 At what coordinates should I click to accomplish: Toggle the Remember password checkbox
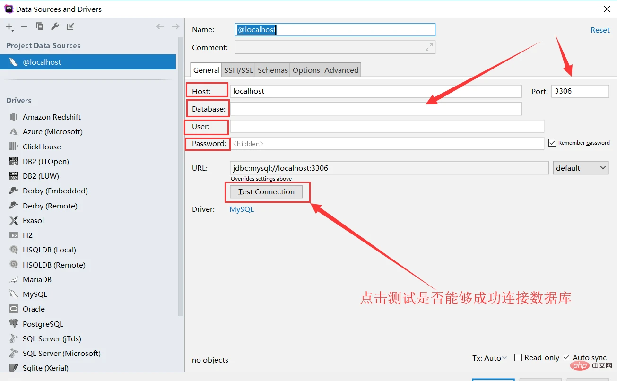click(x=552, y=142)
